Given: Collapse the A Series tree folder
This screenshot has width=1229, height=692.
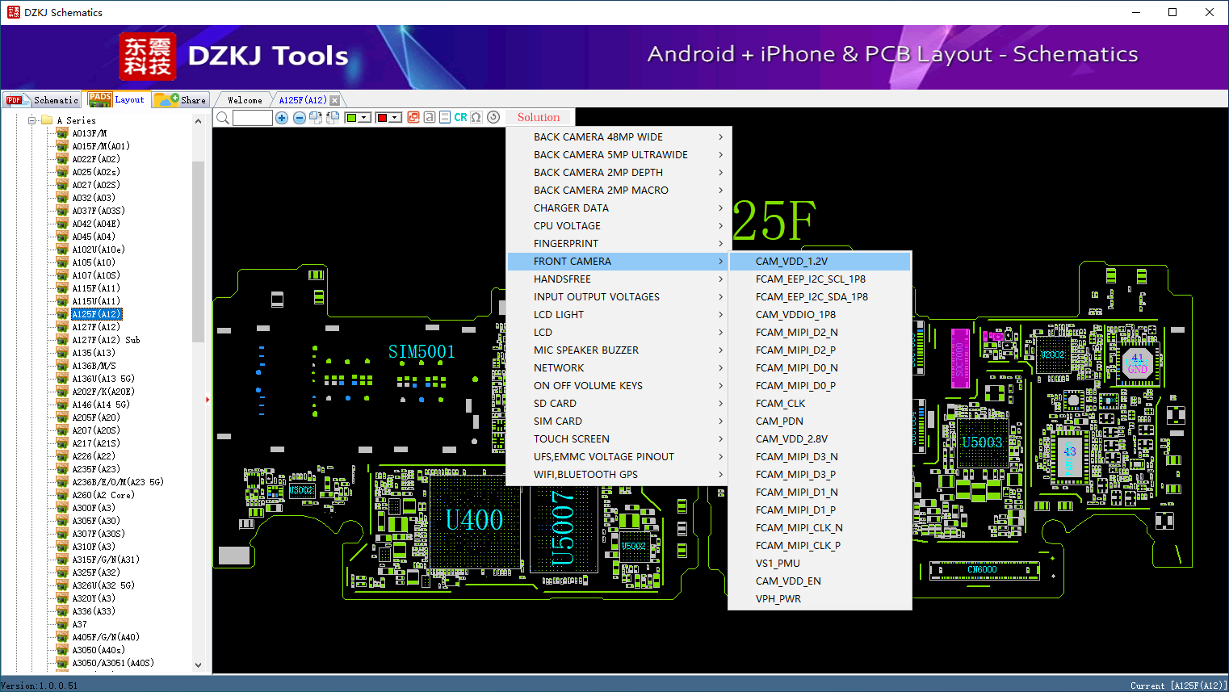Looking at the screenshot, I should (32, 120).
